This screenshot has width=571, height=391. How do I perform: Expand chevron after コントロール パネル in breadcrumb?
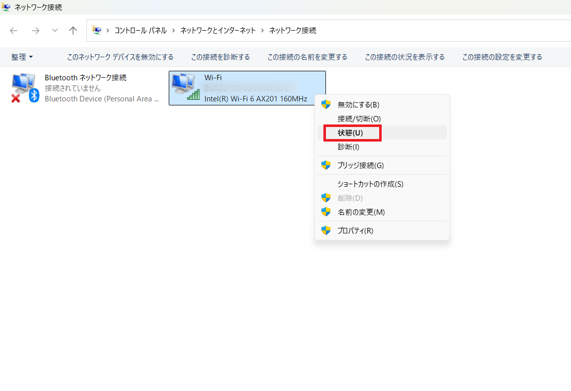[x=173, y=31]
